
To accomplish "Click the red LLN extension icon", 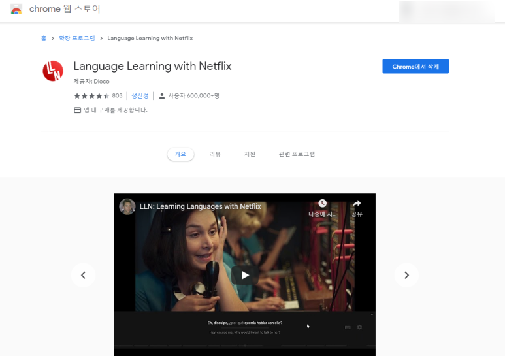I will point(53,71).
